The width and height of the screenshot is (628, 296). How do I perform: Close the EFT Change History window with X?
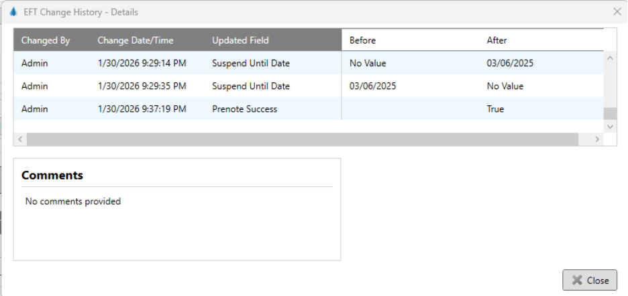pos(617,12)
